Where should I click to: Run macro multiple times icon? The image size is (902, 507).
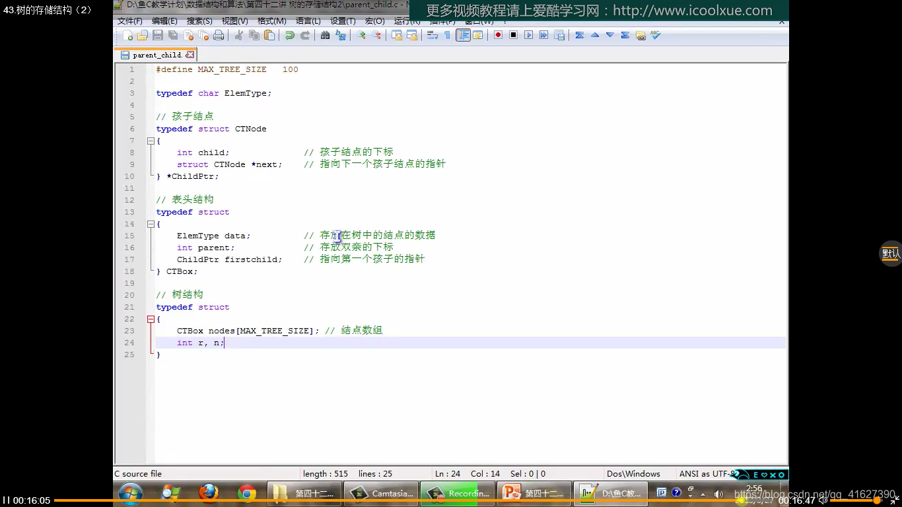pyautogui.click(x=543, y=36)
